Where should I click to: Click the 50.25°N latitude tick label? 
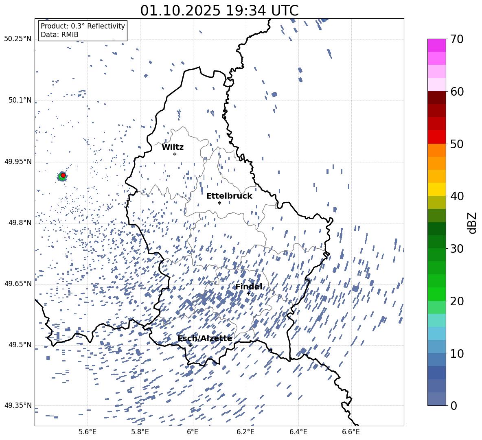click(x=18, y=39)
